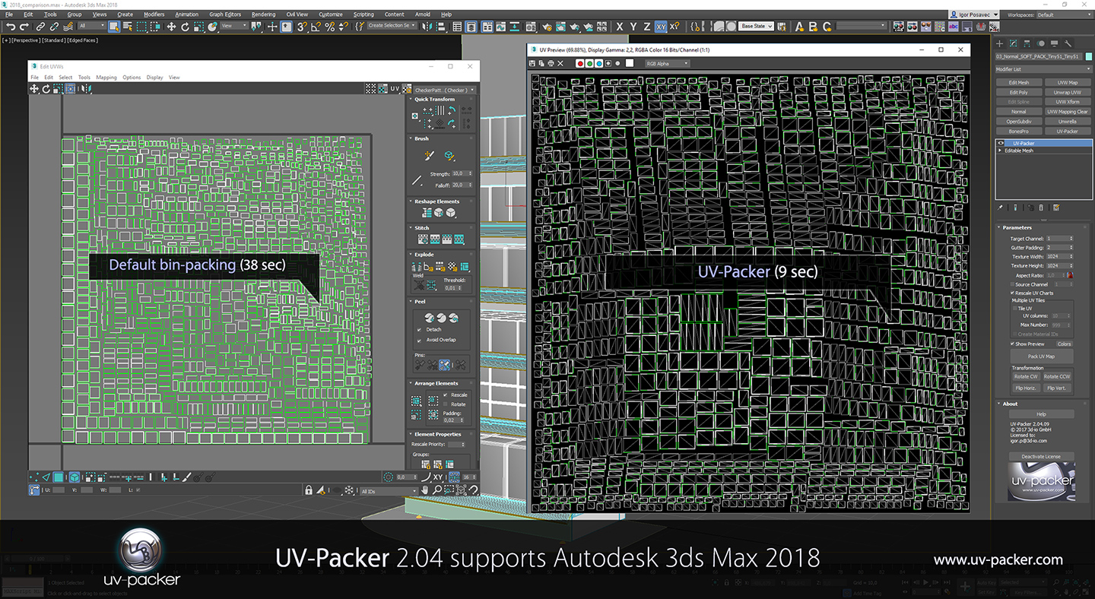This screenshot has height=599, width=1095.
Task: Click the Deactivate License button
Action: 1041,457
